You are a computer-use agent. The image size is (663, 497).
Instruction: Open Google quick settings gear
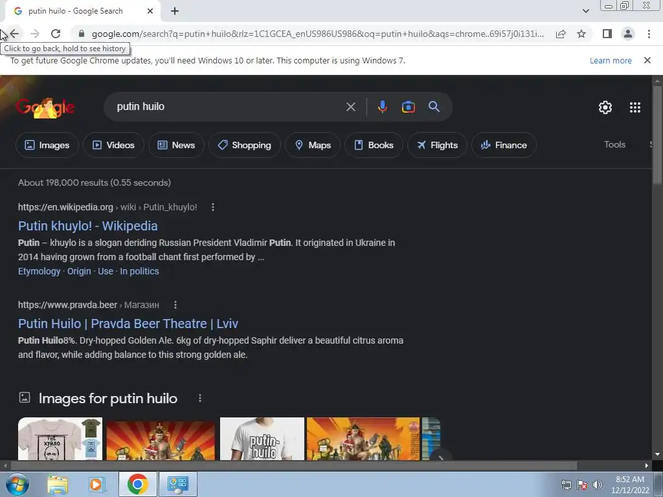(x=605, y=107)
